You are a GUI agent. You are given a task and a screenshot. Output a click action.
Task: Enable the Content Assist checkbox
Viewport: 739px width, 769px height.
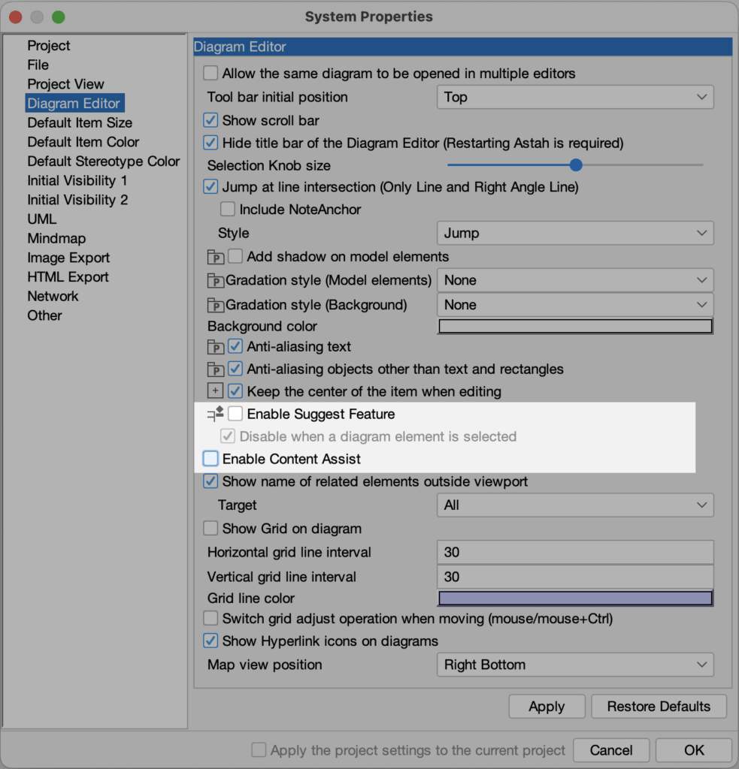click(x=211, y=459)
